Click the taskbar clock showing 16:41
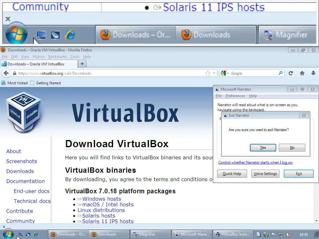Viewport: 319px width, 239px height. click(x=303, y=235)
